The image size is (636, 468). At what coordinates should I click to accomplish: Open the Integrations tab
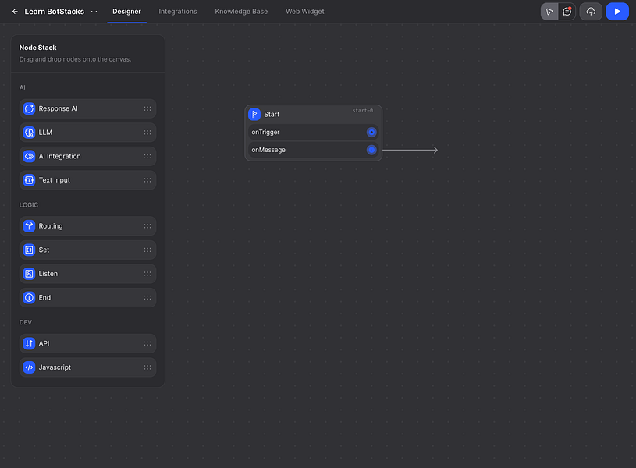(x=178, y=12)
